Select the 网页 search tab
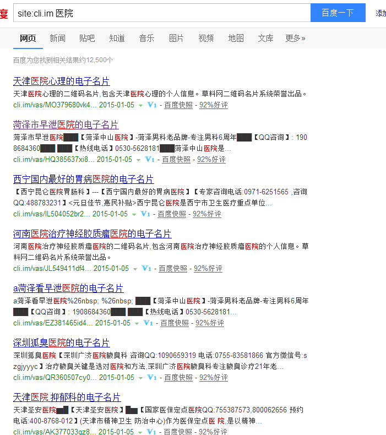Image resolution: width=386 pixels, height=435 pixels. pyautogui.click(x=28, y=38)
